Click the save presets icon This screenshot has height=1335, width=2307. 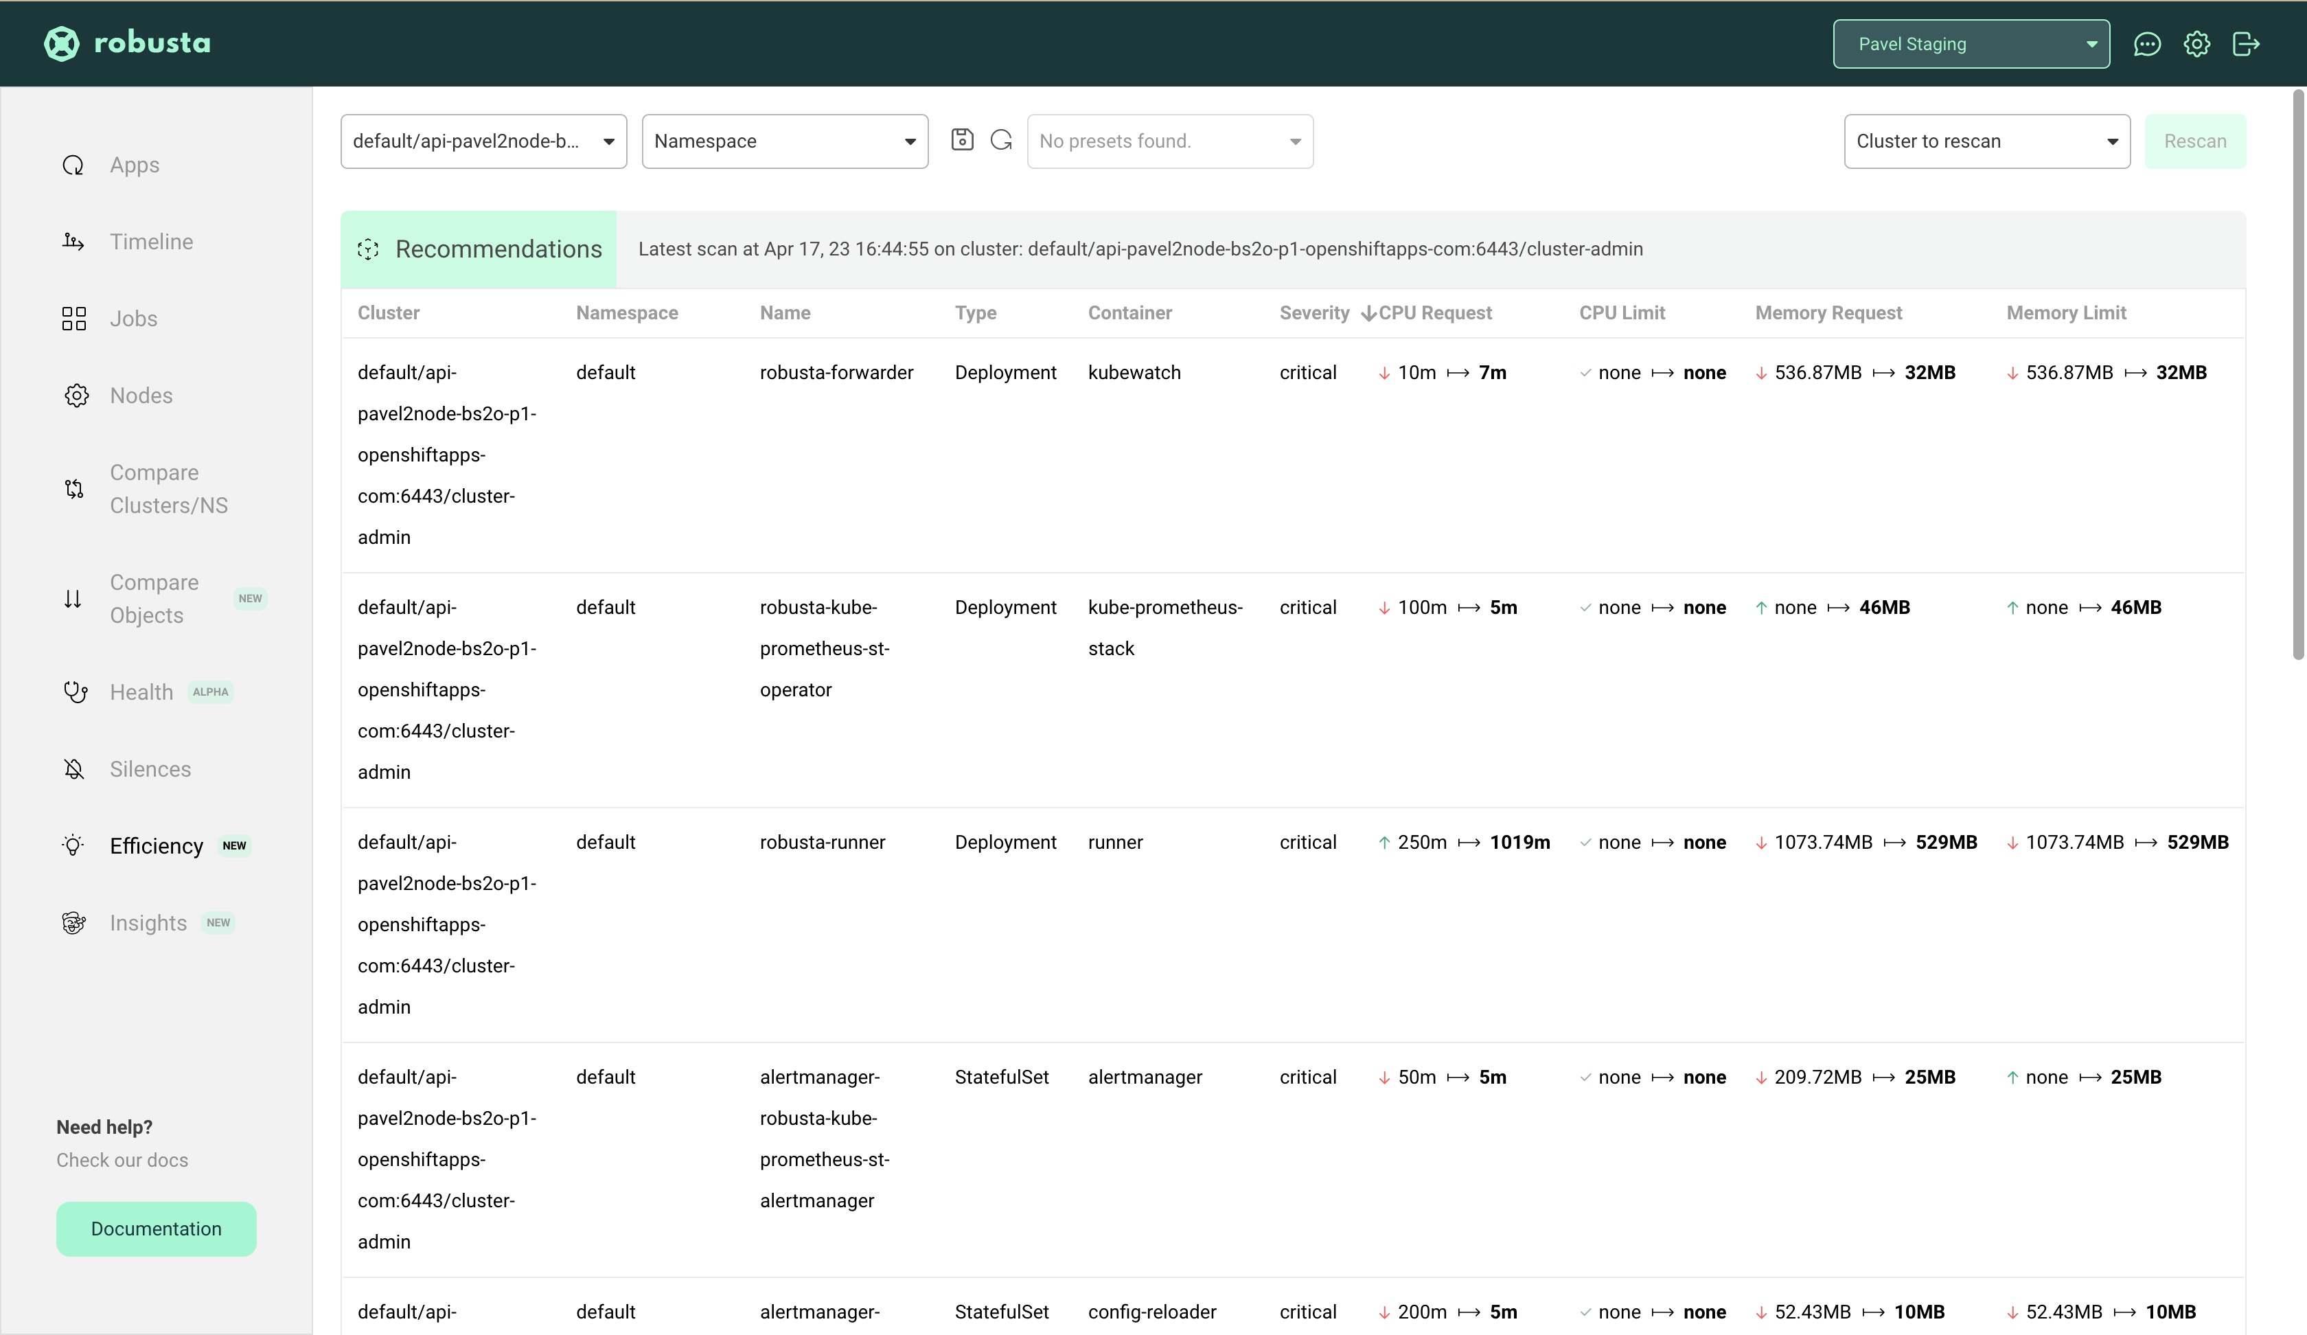(x=961, y=141)
